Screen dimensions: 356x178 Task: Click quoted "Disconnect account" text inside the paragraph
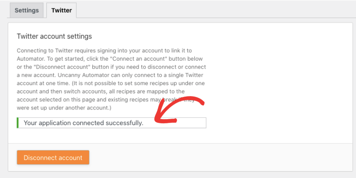(61, 67)
